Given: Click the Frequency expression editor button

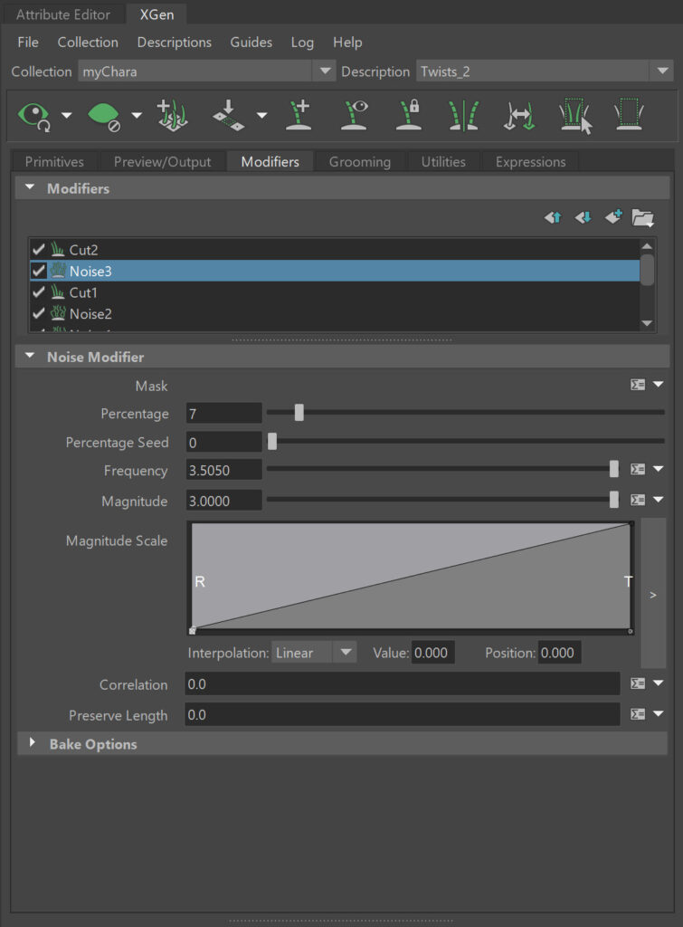Looking at the screenshot, I should pos(638,470).
